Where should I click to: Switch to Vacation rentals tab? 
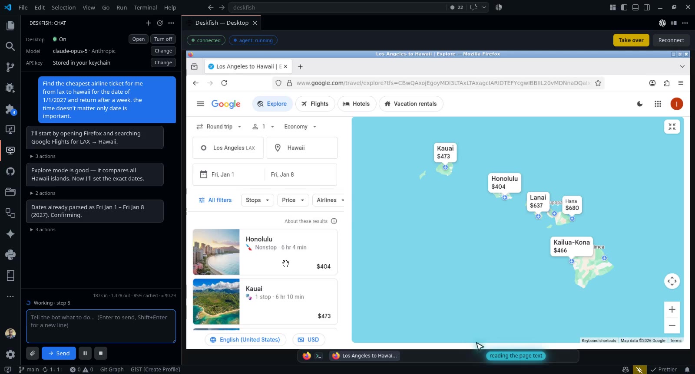pos(411,104)
